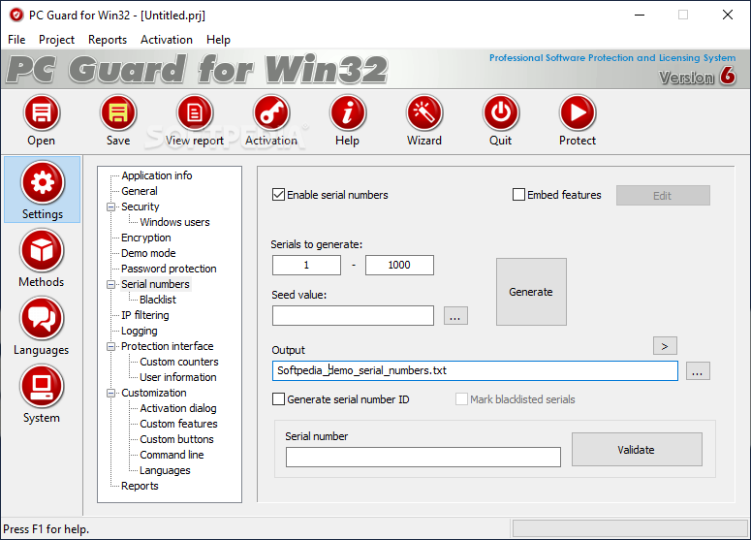Click the serials range field containing 1000
Viewport: 751px width, 540px height.
[x=399, y=265]
